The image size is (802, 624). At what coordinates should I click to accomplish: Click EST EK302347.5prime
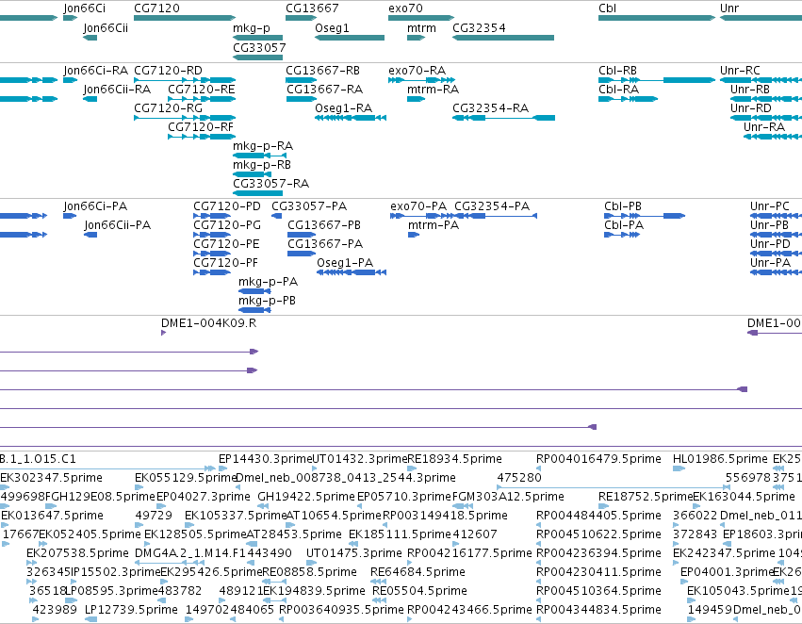pos(3,487)
